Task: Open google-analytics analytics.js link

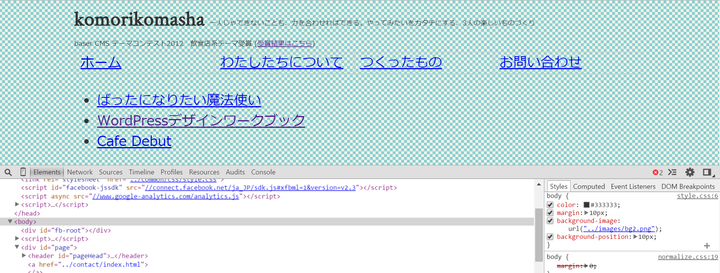Action: [x=166, y=196]
